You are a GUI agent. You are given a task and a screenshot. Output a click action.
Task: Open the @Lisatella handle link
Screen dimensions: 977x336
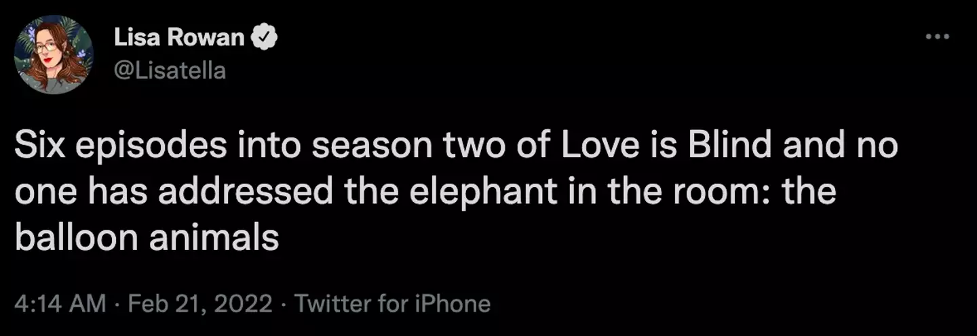[x=170, y=70]
